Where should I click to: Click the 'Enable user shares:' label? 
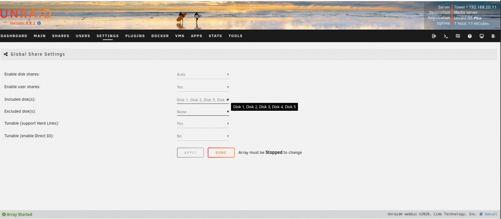[x=22, y=87]
